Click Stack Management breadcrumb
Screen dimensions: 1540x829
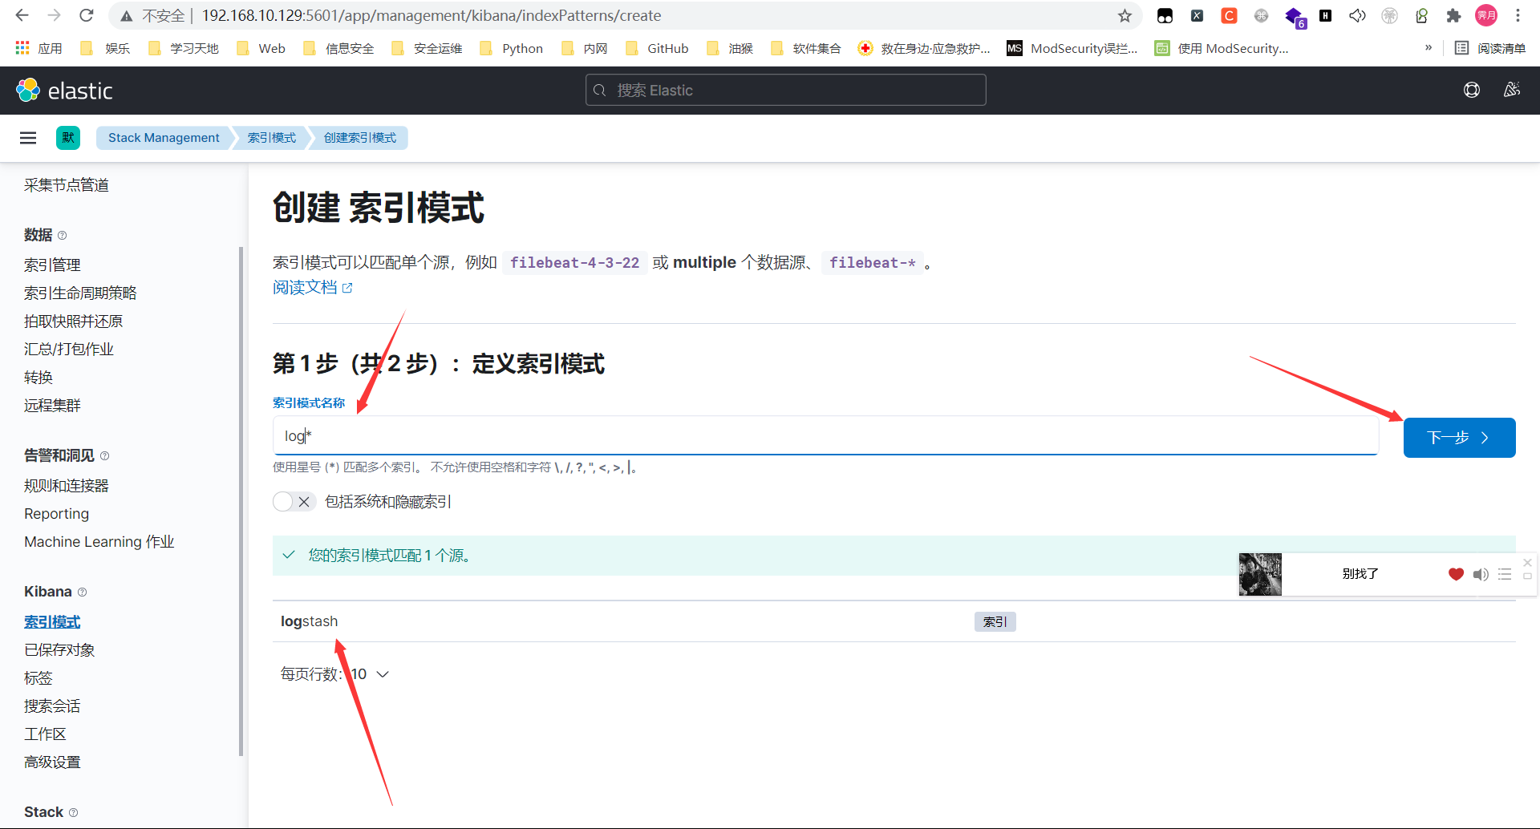[164, 138]
